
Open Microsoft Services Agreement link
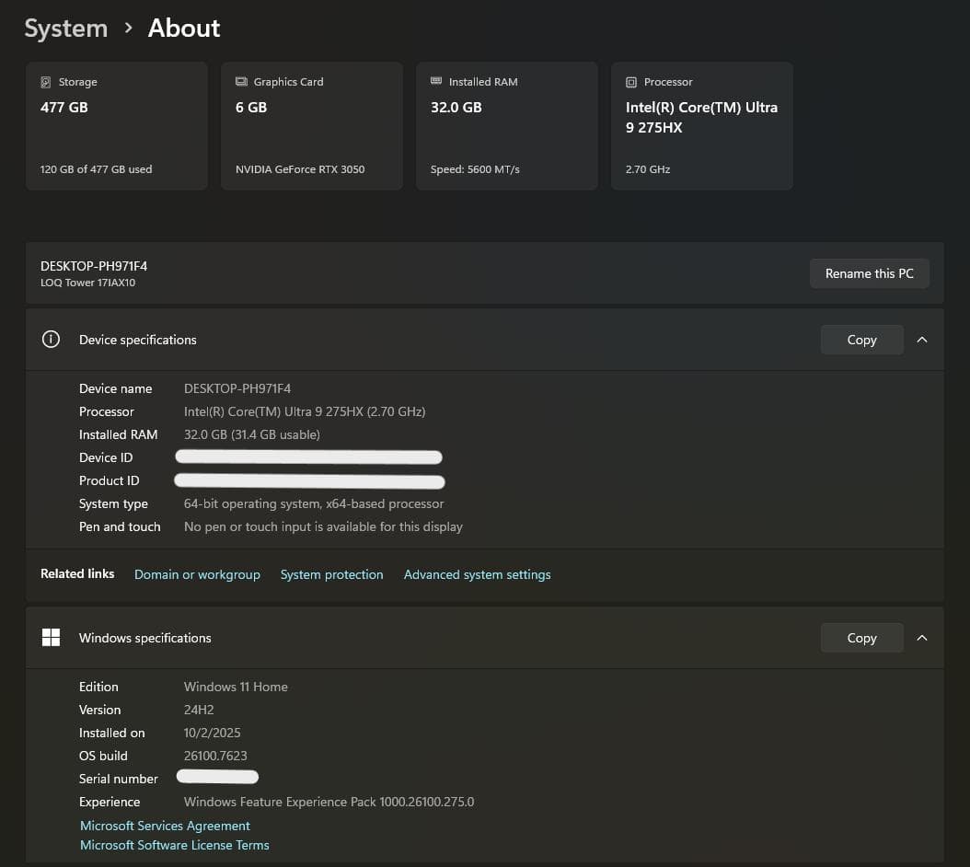pyautogui.click(x=165, y=826)
